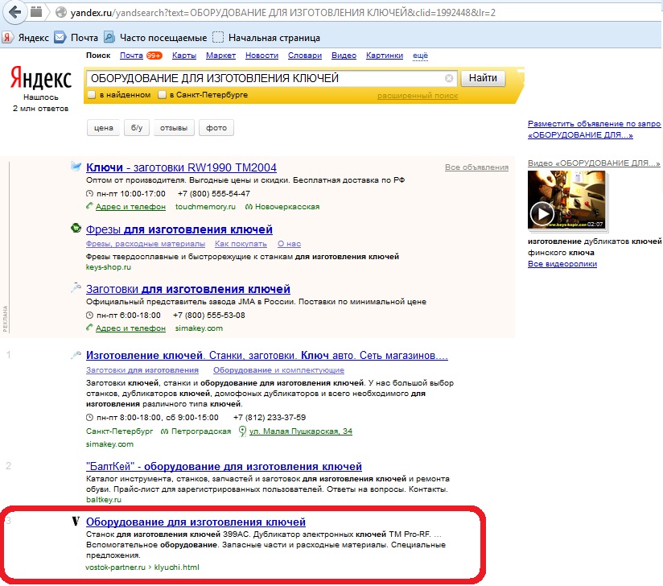Open the touchmemory.ru site link
Image resolution: width=663 pixels, height=586 pixels.
click(205, 207)
